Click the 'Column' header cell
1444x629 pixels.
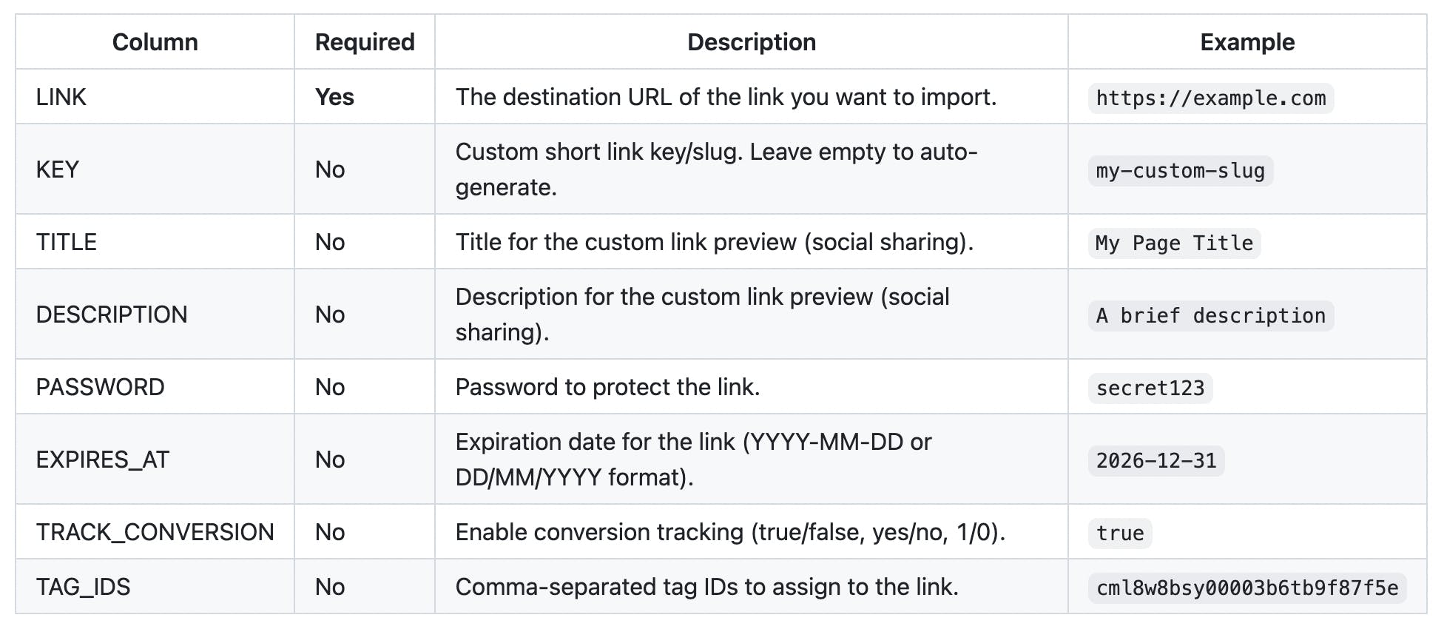click(155, 42)
